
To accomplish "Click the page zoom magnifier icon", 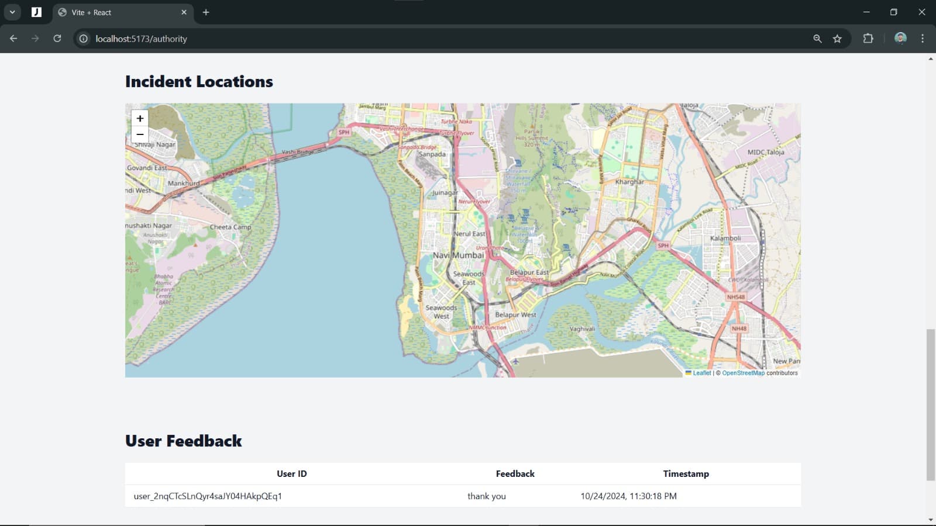I will (x=817, y=39).
